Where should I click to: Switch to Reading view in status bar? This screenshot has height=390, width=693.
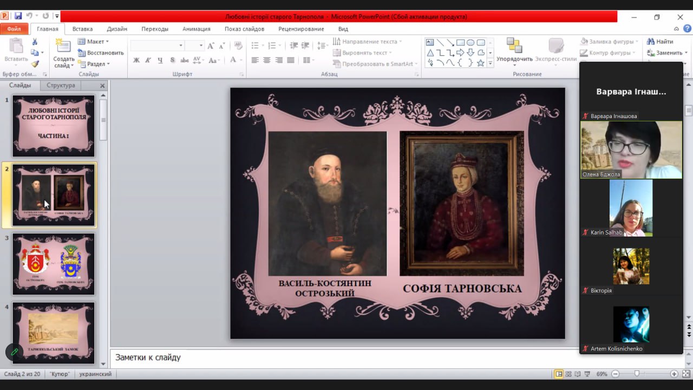(578, 374)
